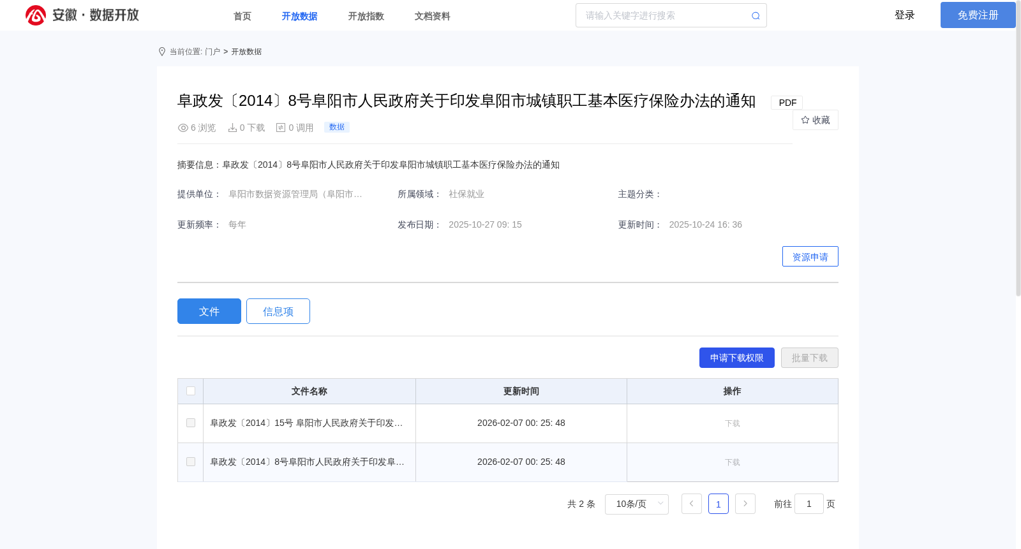The image size is (1021, 549).
Task: Click the 登录 login link
Action: pyautogui.click(x=905, y=15)
